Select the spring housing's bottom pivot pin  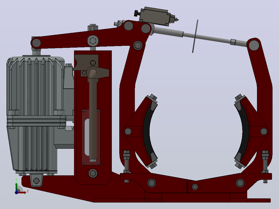coord(93,173)
